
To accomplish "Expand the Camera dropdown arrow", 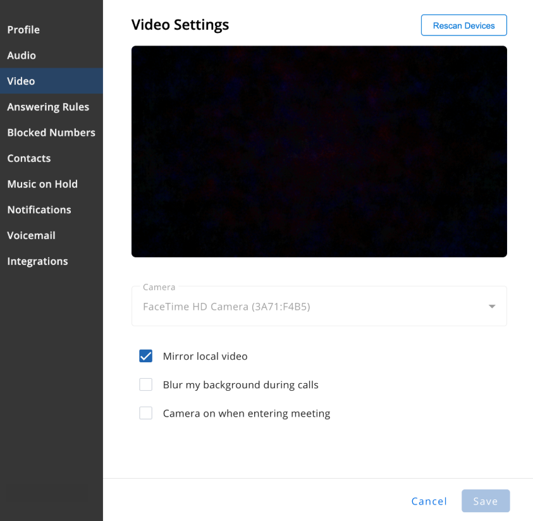I will click(492, 307).
